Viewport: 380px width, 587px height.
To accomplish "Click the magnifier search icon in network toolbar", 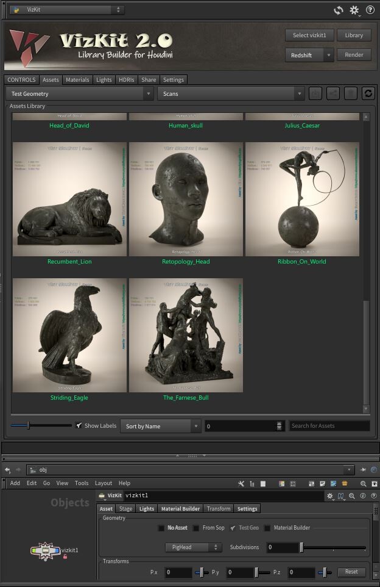I will coord(363,484).
